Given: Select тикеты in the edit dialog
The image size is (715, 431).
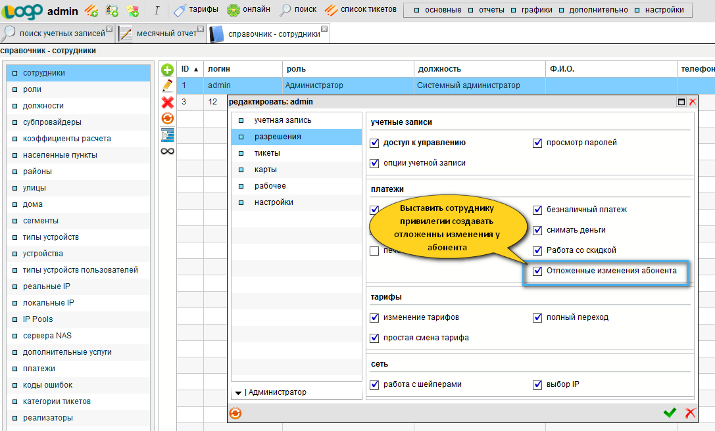Looking at the screenshot, I should tap(267, 153).
